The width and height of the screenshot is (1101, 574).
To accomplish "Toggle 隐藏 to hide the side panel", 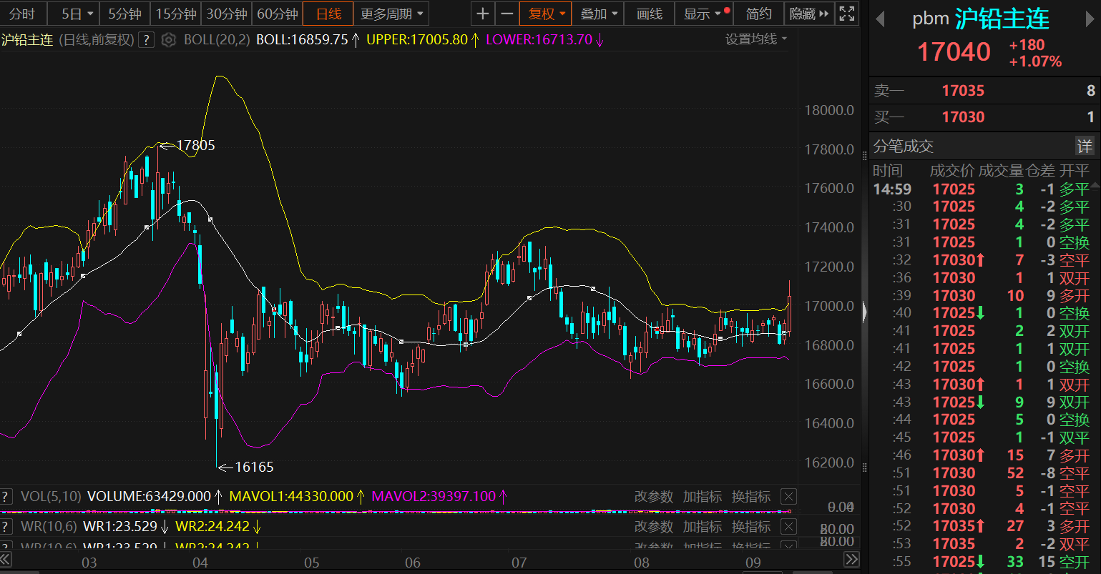I will [x=809, y=14].
